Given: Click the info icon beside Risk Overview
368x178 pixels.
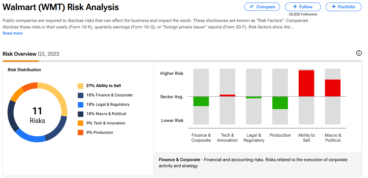Looking at the screenshot, I should pyautogui.click(x=359, y=53).
